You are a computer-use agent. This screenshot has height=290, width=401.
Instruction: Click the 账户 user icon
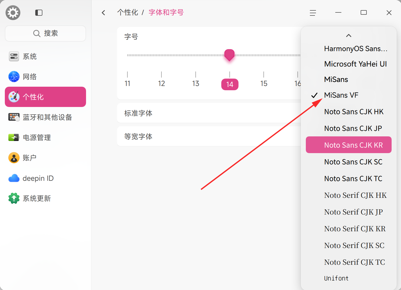14,158
